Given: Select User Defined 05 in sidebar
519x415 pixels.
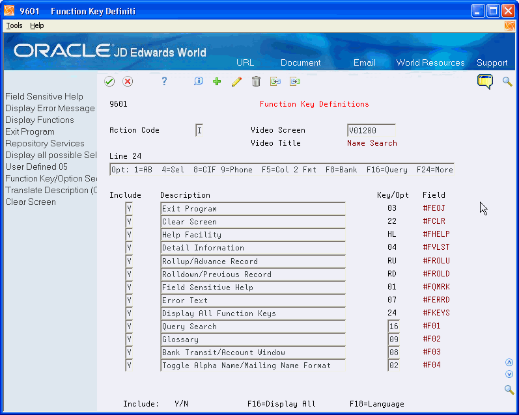Looking at the screenshot, I should [x=36, y=167].
